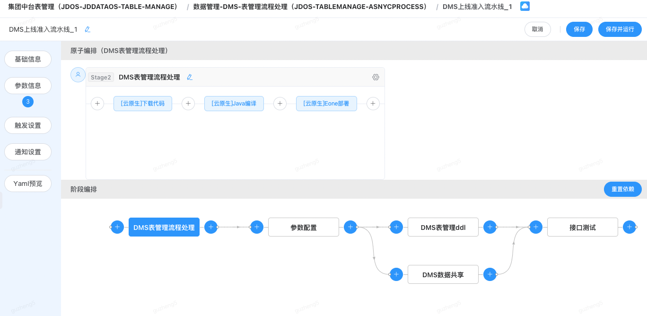
Task: Click plus left of DMS表管理ddl node
Action: 396,227
